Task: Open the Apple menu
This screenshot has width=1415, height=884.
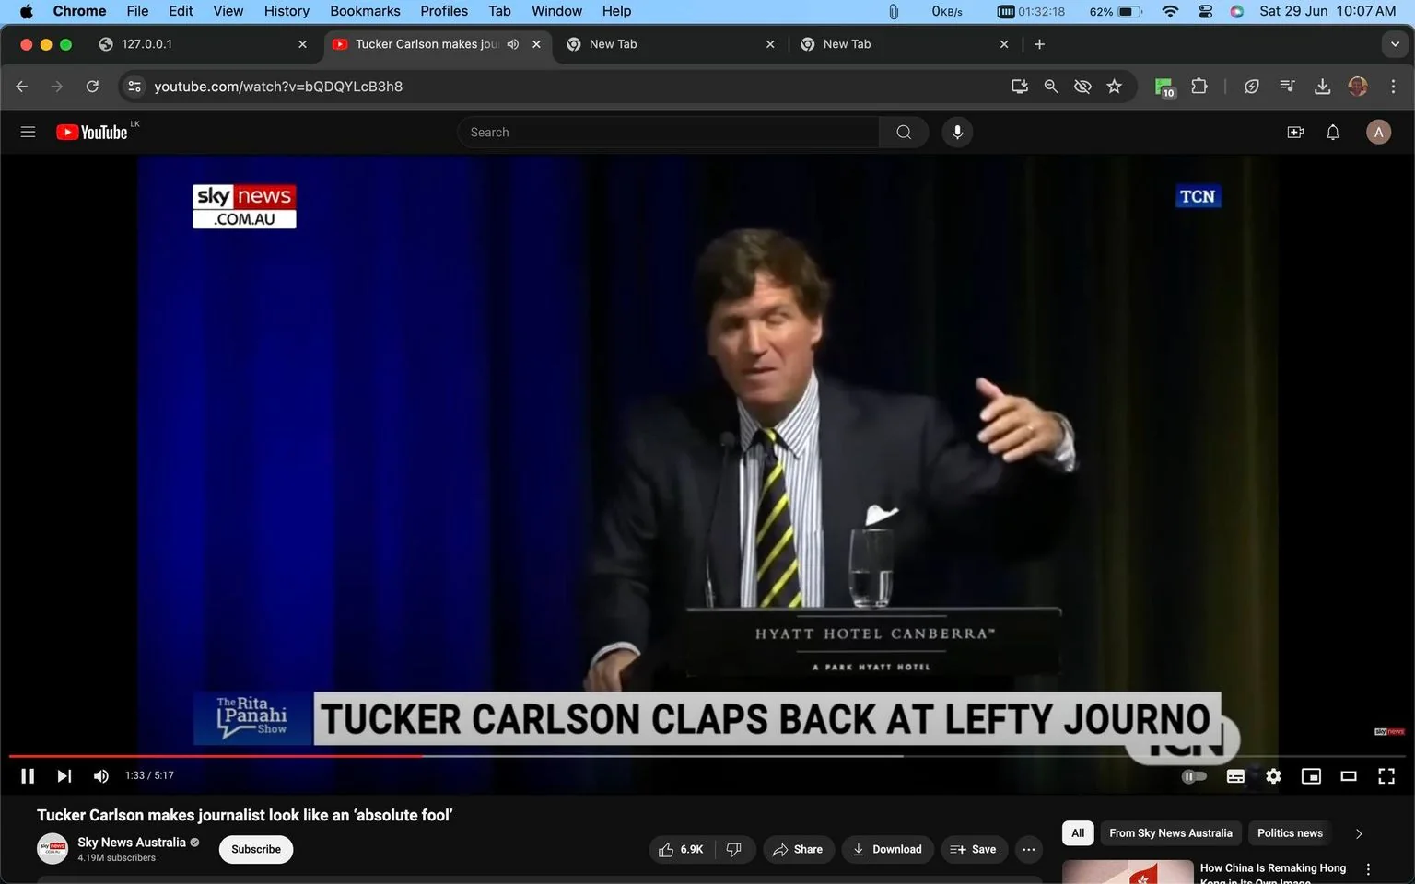Action: click(x=26, y=11)
